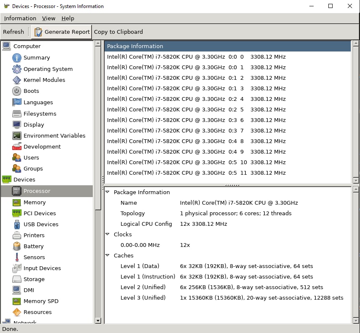Open the Memory module icon
This screenshot has height=333, width=360.
16,203
